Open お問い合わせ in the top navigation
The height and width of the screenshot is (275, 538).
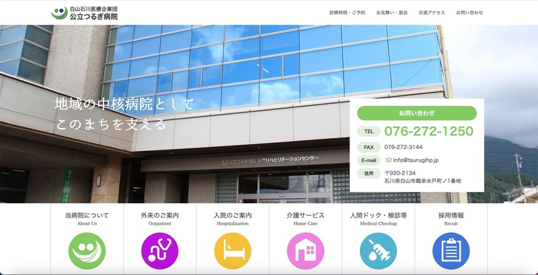[469, 13]
